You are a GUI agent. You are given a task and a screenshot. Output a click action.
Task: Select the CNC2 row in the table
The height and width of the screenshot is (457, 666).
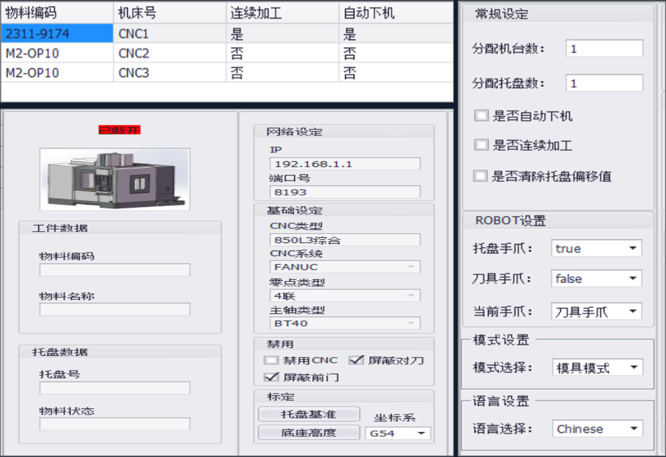tap(134, 53)
